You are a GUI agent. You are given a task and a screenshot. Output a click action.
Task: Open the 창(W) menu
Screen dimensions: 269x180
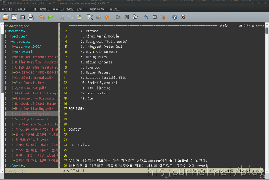[70, 9]
